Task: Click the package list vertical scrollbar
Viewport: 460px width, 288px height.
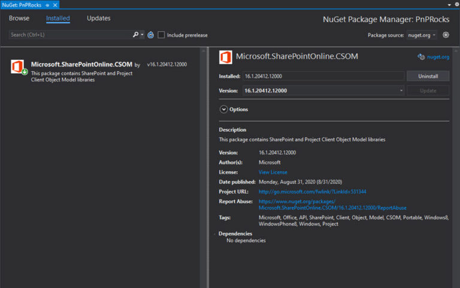Action: (x=203, y=168)
